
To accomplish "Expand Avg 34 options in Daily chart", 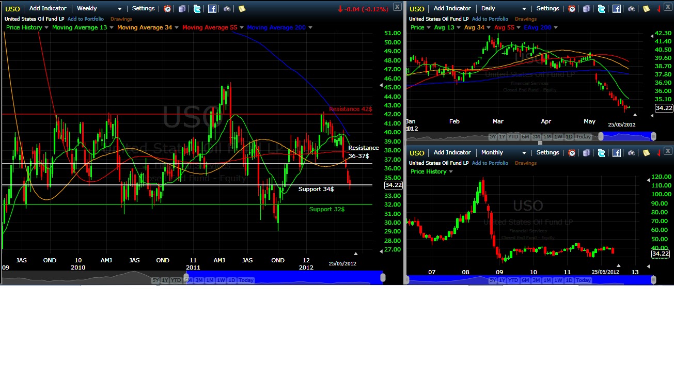I will pos(489,27).
